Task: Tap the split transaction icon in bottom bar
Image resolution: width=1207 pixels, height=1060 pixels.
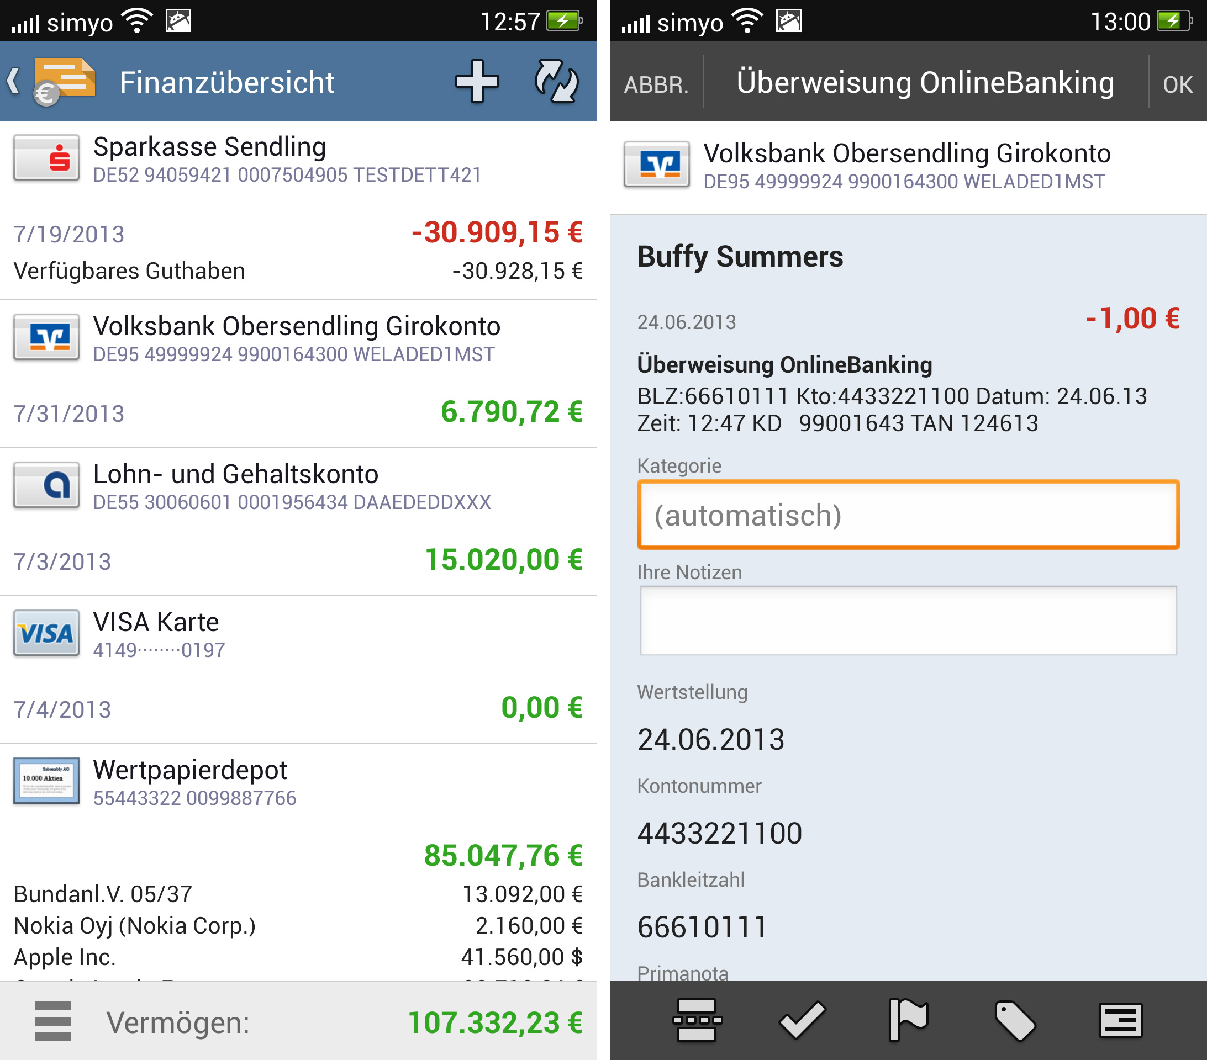Action: click(697, 1020)
